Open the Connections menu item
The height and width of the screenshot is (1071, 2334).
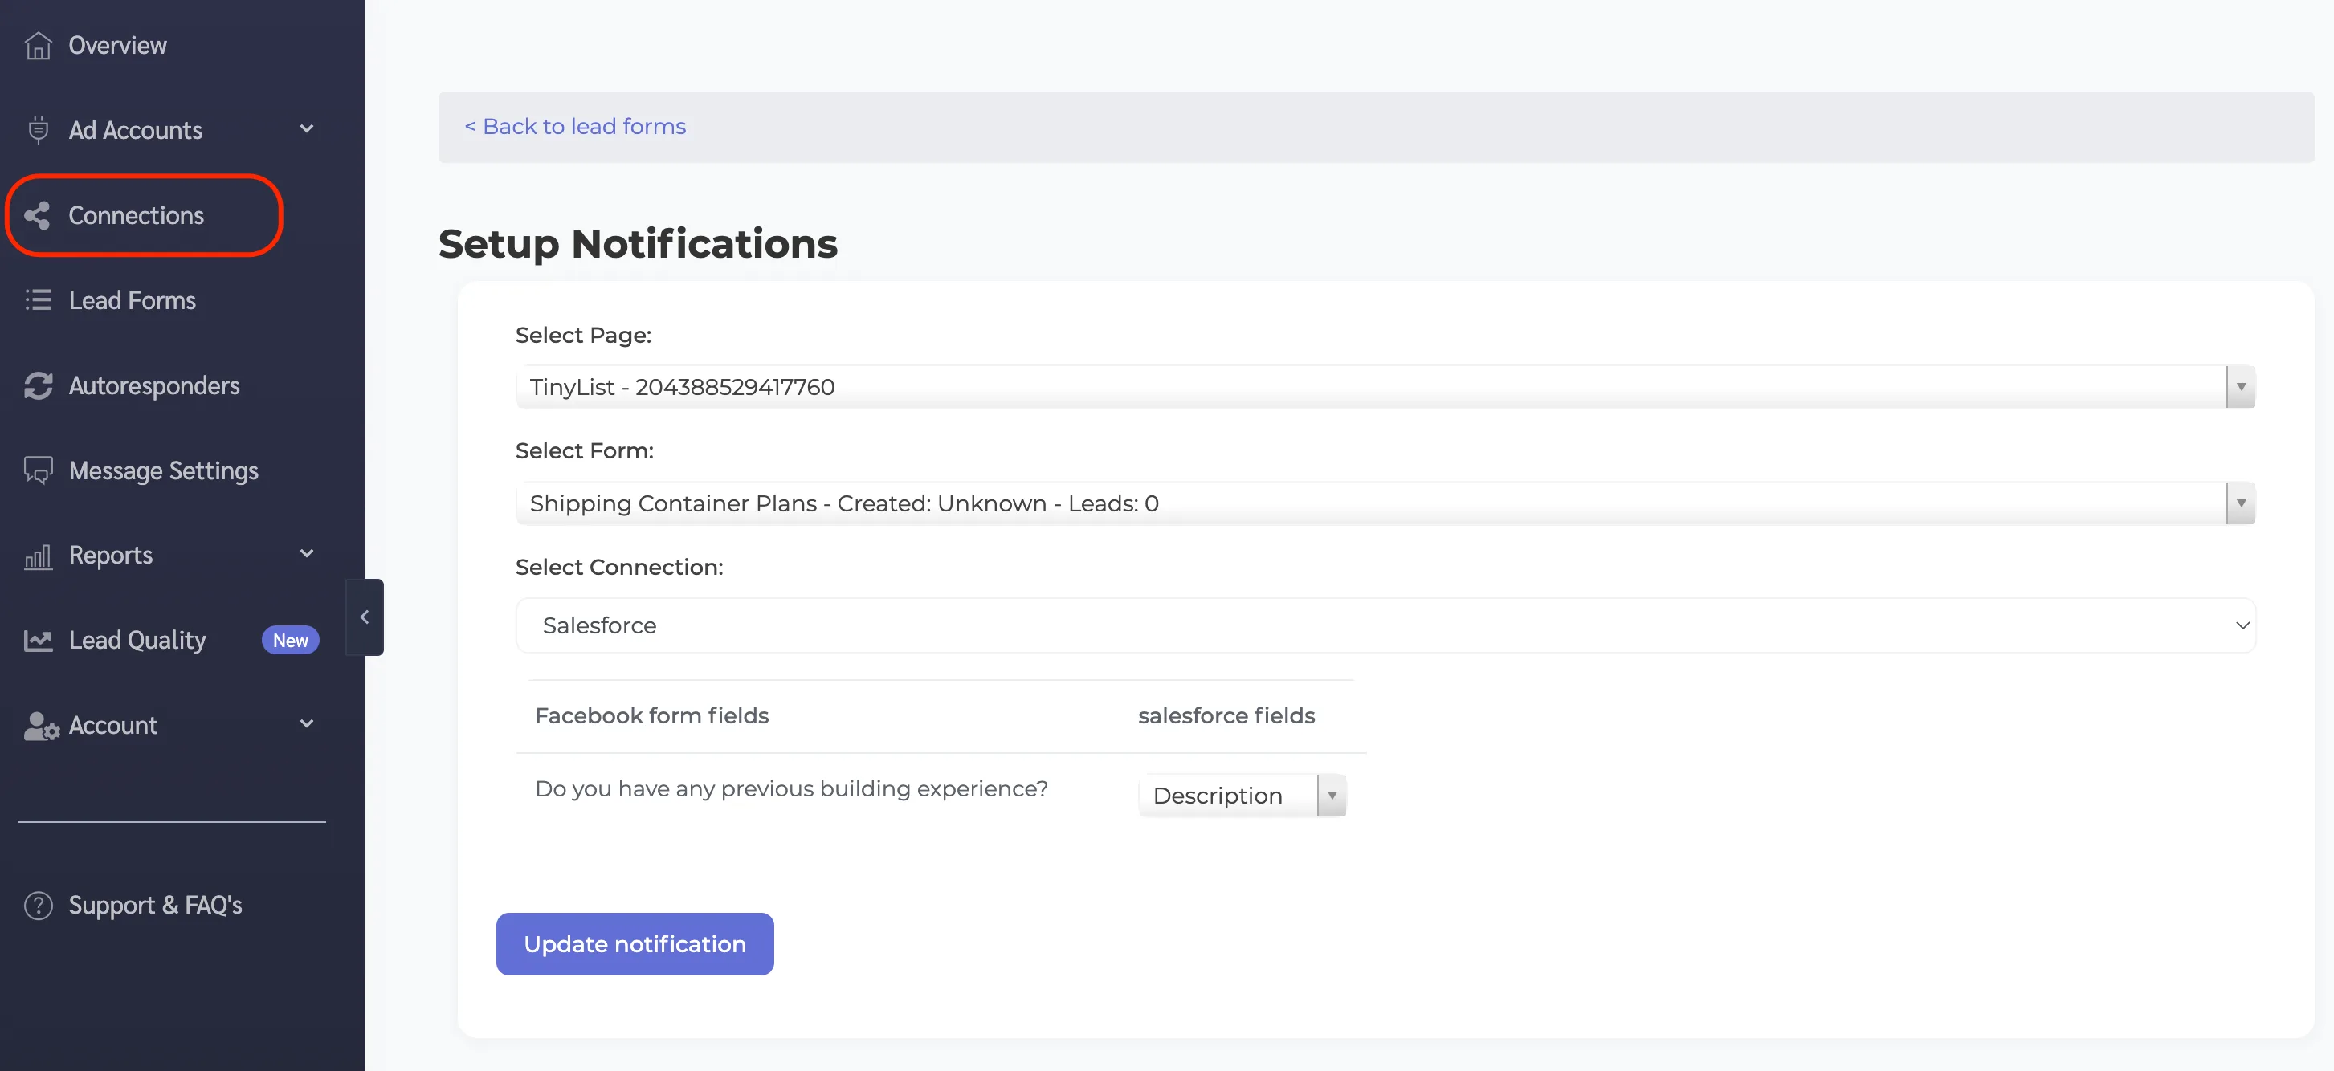pyautogui.click(x=136, y=215)
